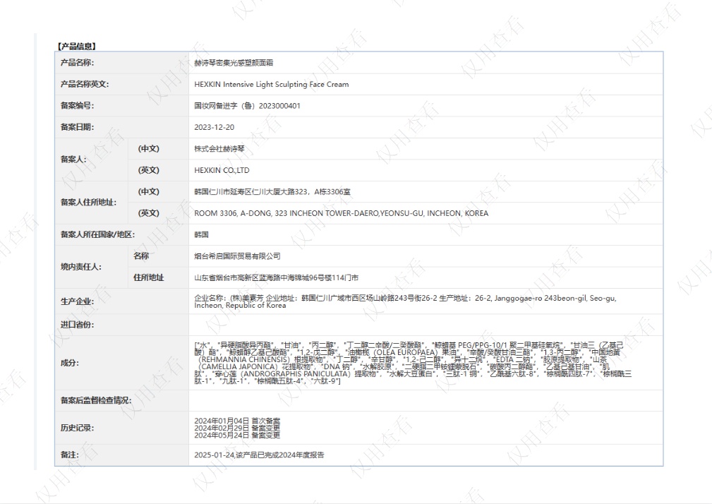The width and height of the screenshot is (712, 504).
Task: Click the country value 韩国
Action: [202, 235]
